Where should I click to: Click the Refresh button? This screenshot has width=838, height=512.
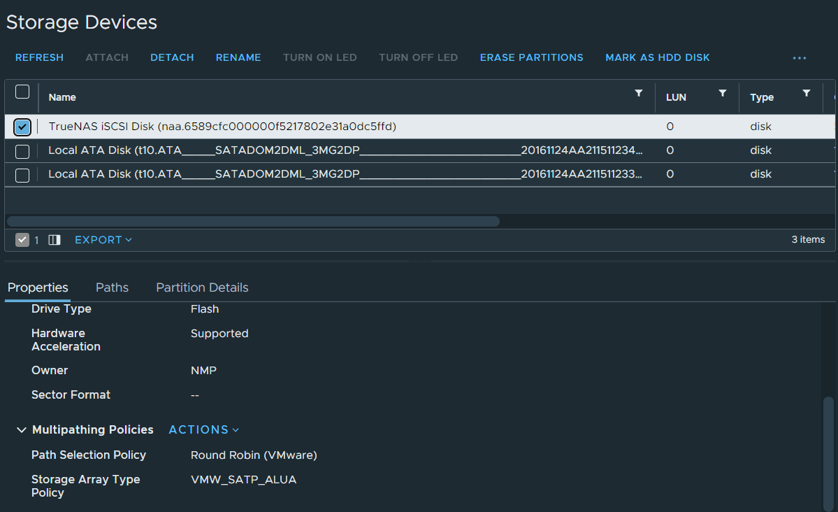[40, 57]
